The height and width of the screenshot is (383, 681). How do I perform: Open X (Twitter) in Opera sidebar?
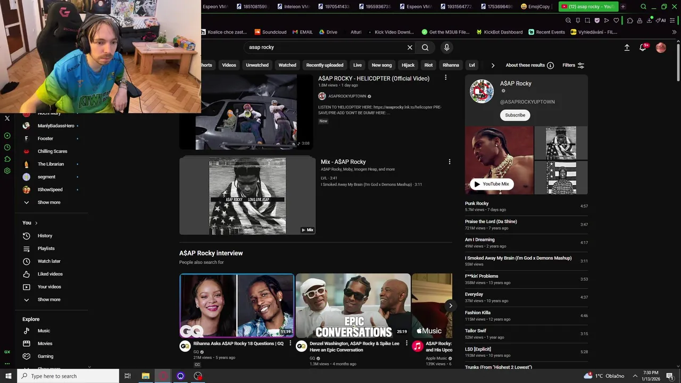pyautogui.click(x=7, y=118)
